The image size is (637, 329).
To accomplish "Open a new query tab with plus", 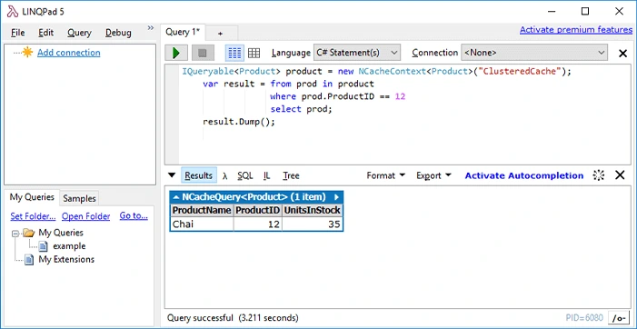I will point(221,34).
